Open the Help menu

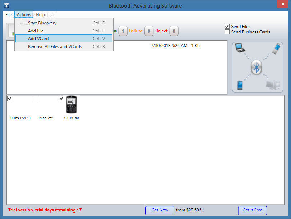tap(40, 15)
